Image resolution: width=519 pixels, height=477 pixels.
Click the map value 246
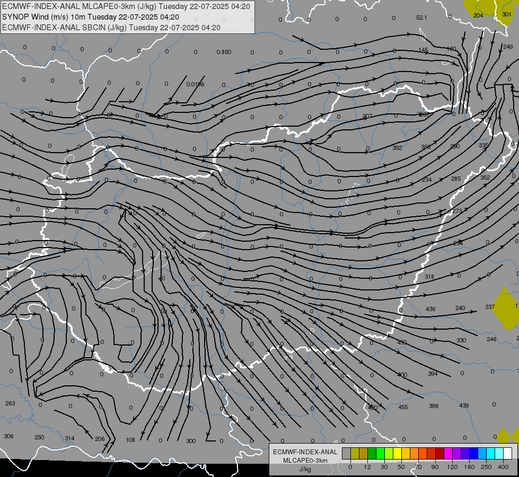pos(491,339)
